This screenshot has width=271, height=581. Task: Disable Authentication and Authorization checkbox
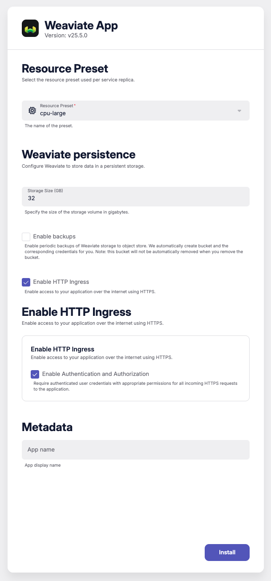coord(35,374)
